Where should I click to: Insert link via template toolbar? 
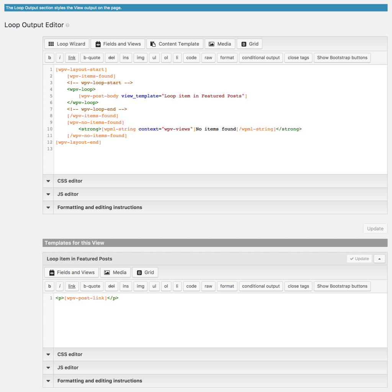[x=72, y=286]
